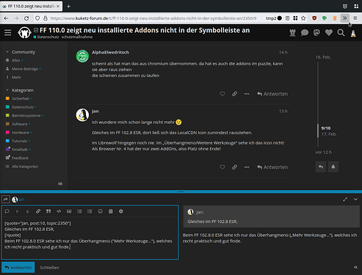
Task: Insert an emoji in the composer
Action: 101,211
